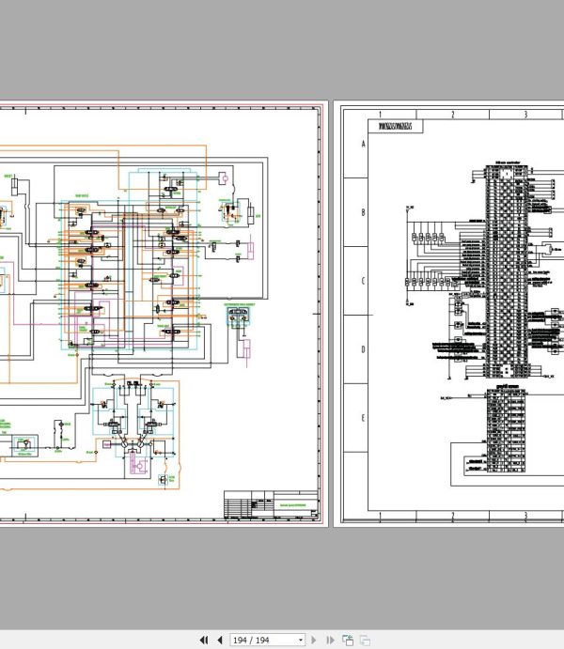Click the title block of the hydraulic diagram
Image resolution: width=564 pixels, height=649 pixels.
(x=272, y=504)
